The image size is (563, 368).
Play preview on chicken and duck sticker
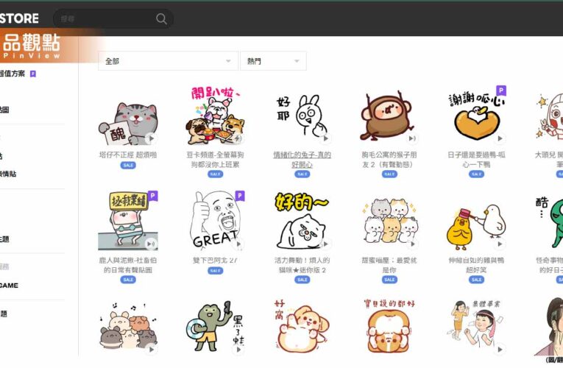click(x=500, y=244)
